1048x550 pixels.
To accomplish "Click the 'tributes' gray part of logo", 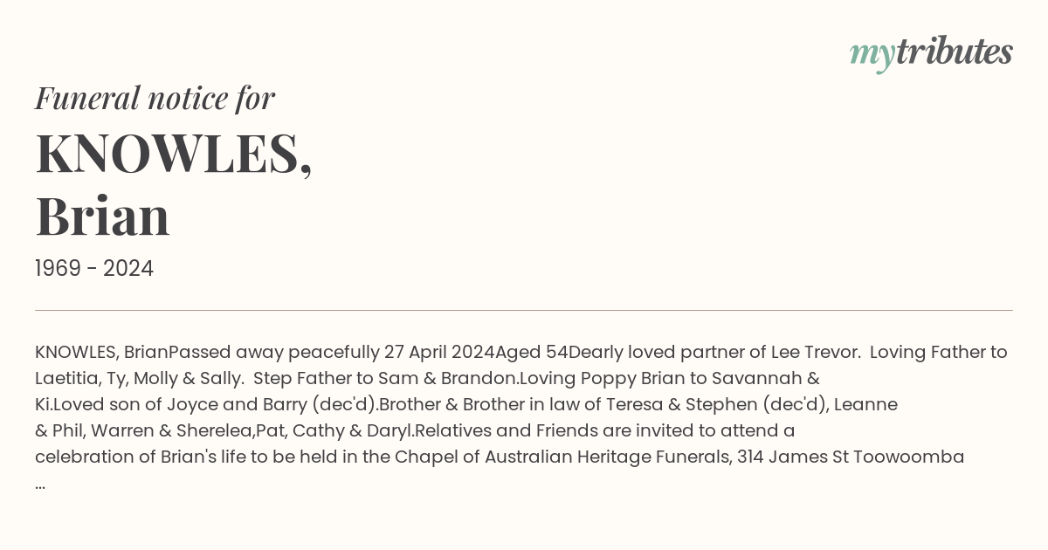I will click(x=955, y=52).
